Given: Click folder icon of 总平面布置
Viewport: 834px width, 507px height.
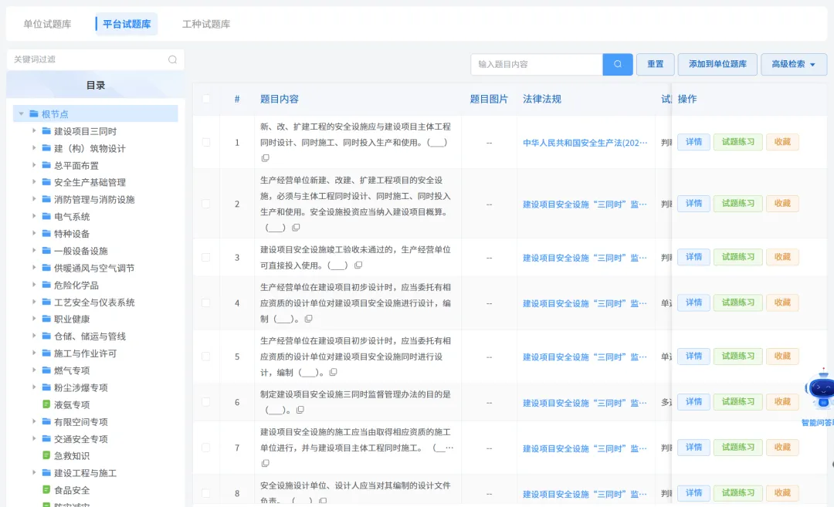Looking at the screenshot, I should tap(46, 165).
